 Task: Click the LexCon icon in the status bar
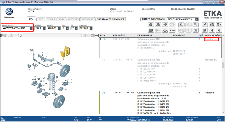pos(3,119)
